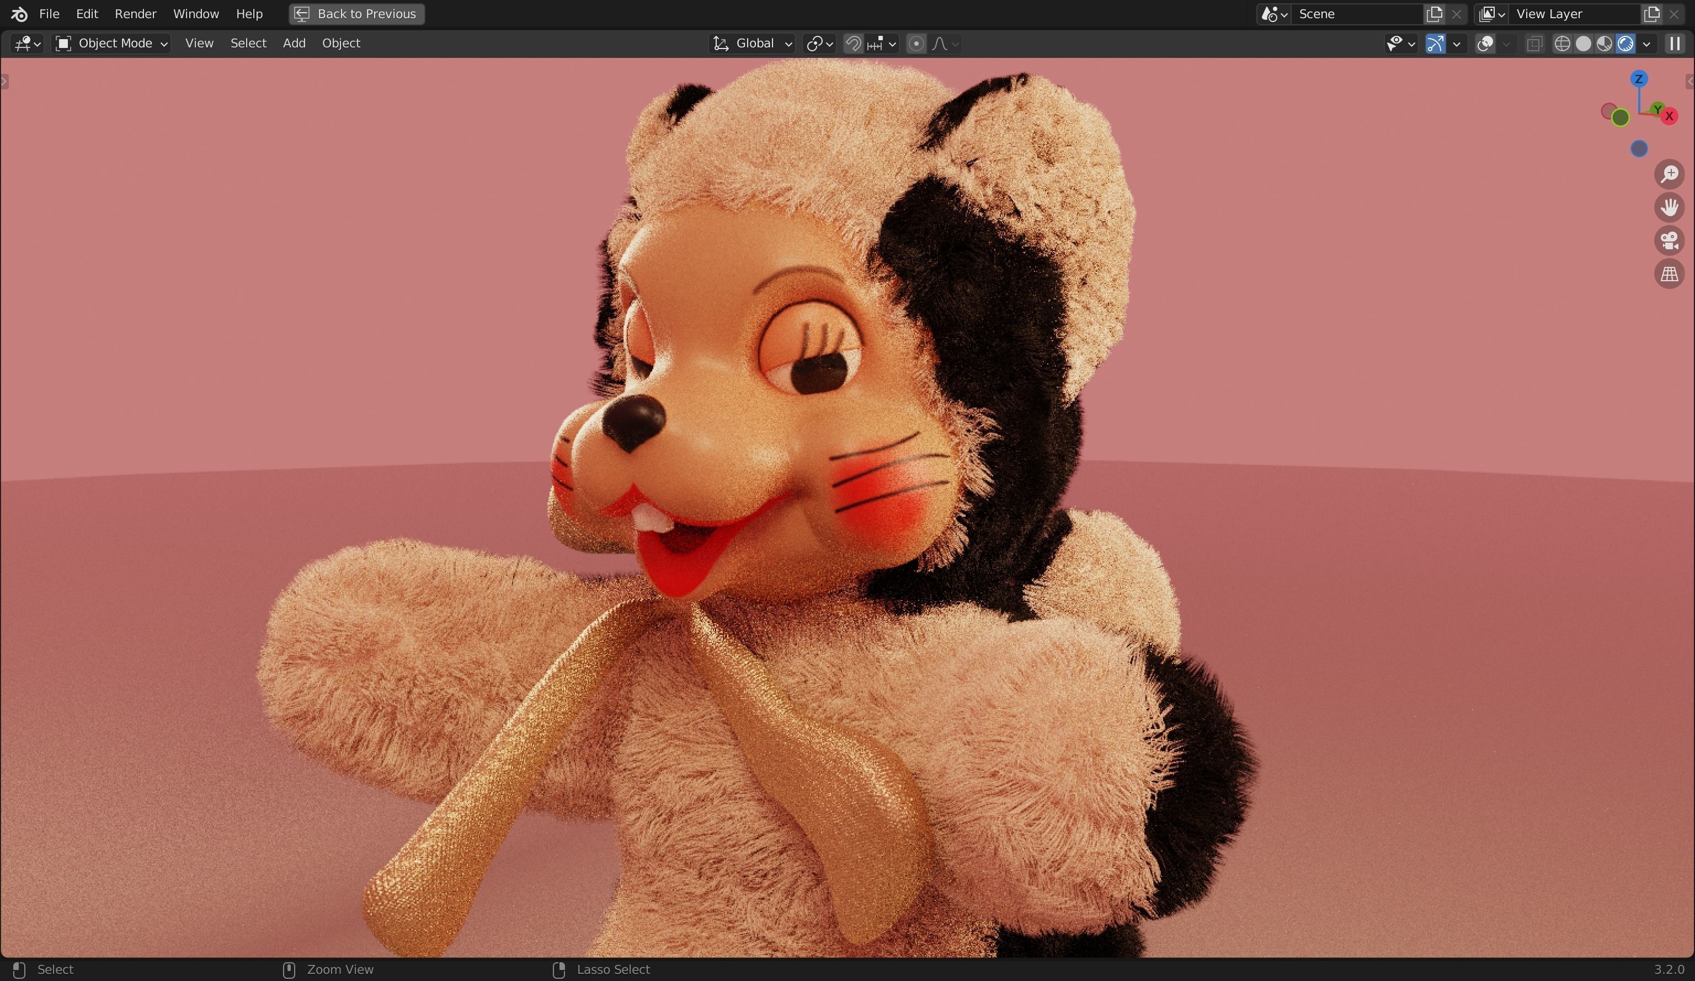Activate the Zoom tool in viewport sidebar
The height and width of the screenshot is (981, 1695).
click(1670, 174)
